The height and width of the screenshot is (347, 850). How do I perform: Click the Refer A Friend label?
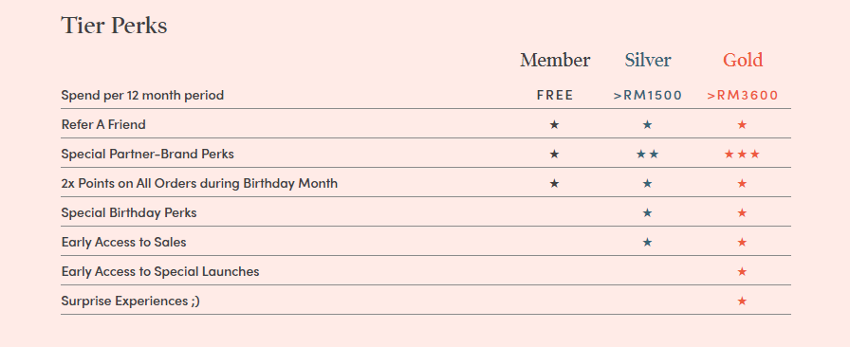pos(103,125)
